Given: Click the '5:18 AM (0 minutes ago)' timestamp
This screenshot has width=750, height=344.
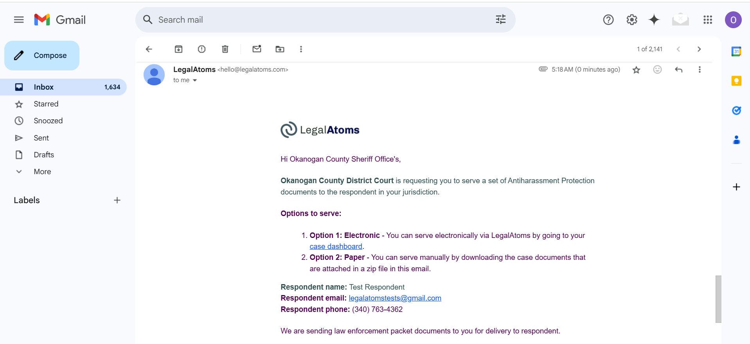Looking at the screenshot, I should [586, 69].
